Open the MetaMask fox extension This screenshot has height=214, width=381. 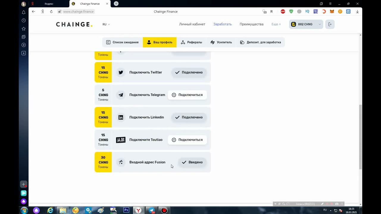(x=332, y=12)
